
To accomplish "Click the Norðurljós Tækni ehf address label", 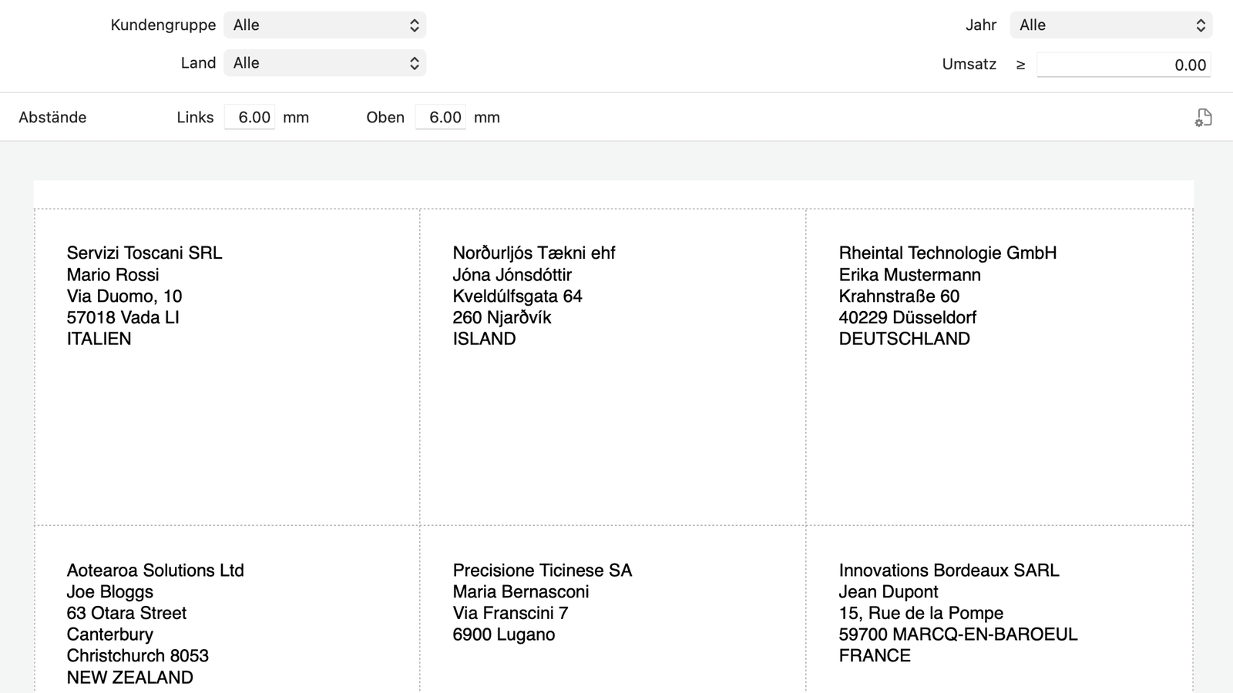I will (x=613, y=367).
